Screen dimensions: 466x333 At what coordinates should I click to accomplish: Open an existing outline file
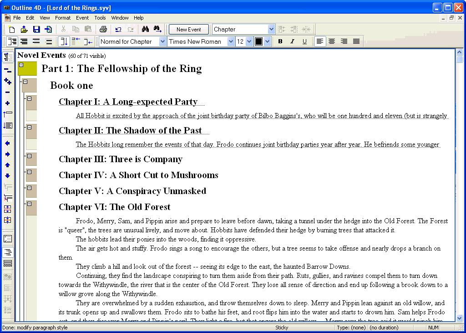point(24,29)
